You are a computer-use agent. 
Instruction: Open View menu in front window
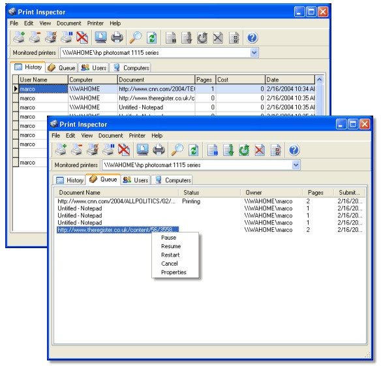[x=87, y=135]
